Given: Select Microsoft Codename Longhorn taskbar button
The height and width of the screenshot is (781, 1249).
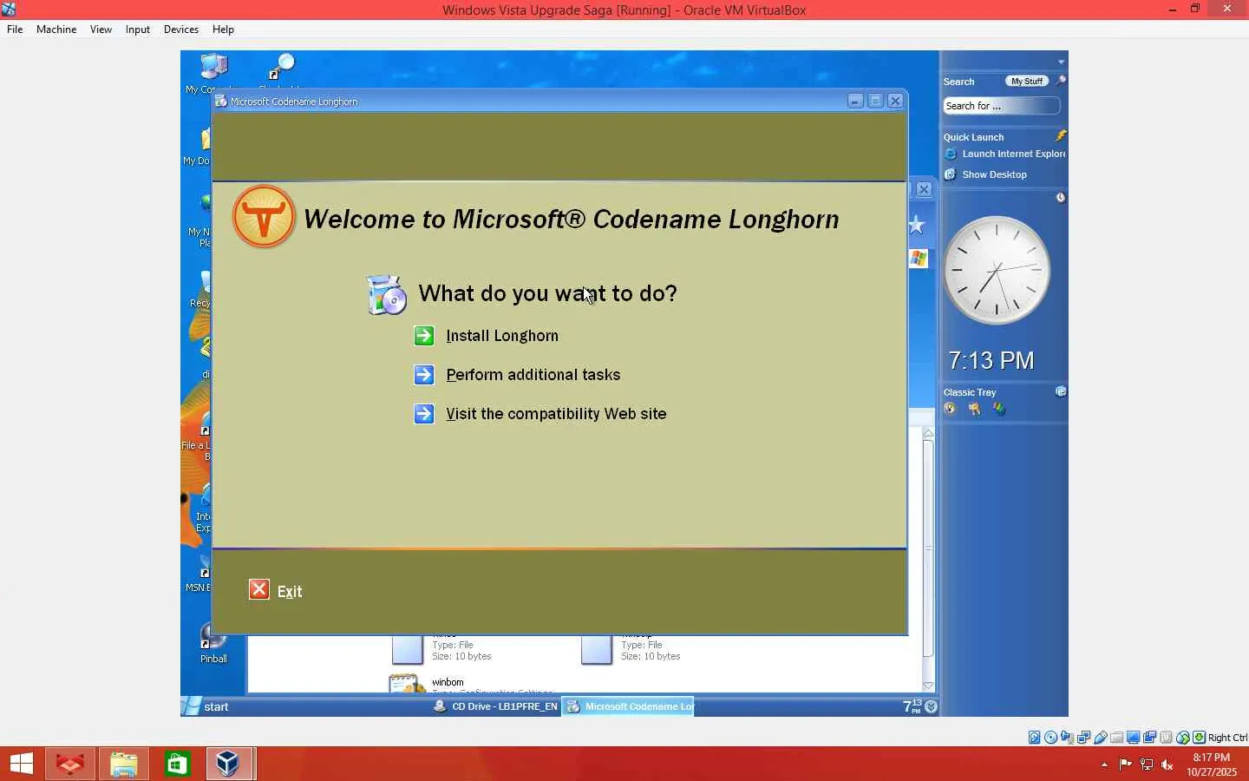Looking at the screenshot, I should point(629,706).
